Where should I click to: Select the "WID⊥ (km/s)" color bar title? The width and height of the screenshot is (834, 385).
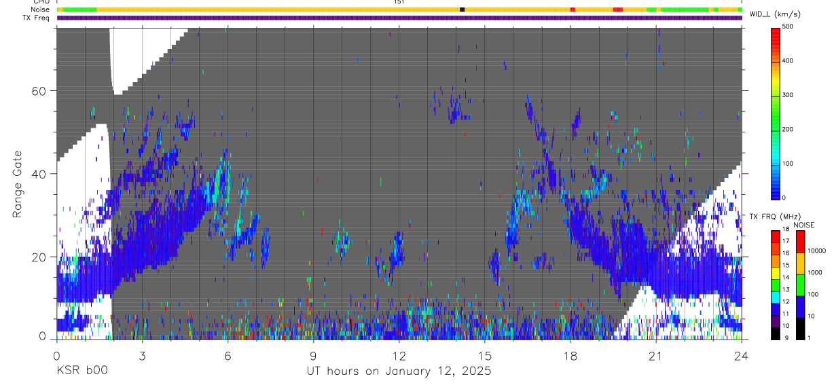click(x=776, y=14)
